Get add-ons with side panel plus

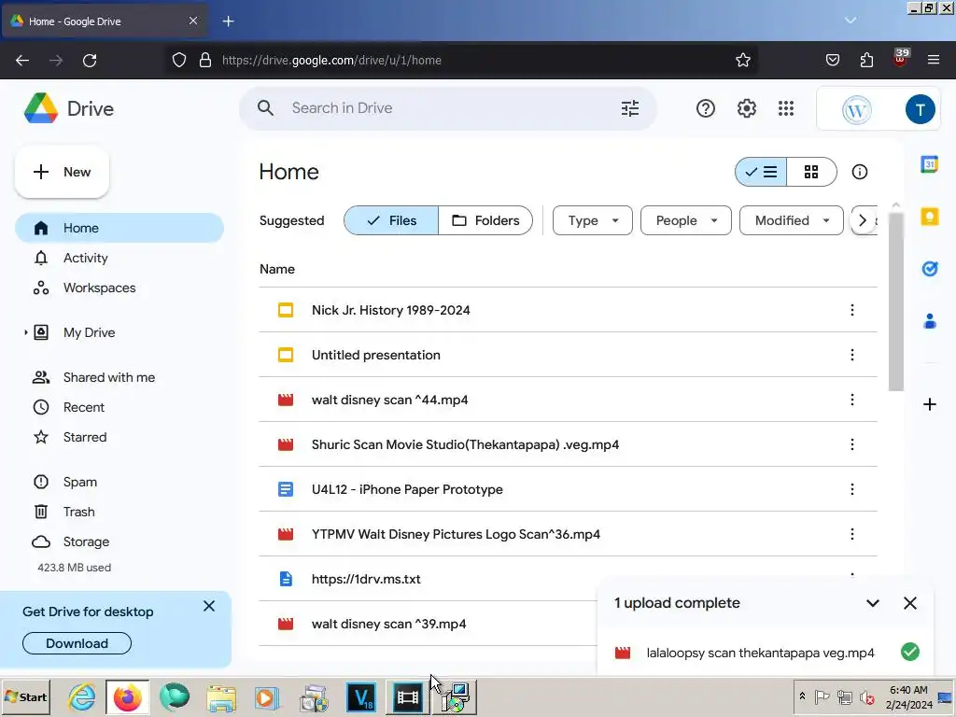[x=929, y=404]
